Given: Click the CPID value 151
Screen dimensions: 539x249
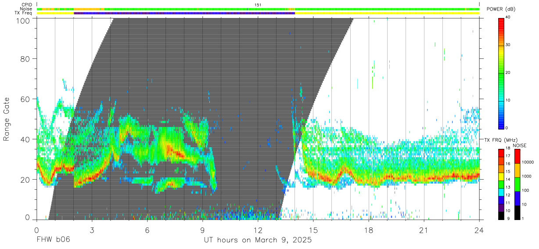Looking at the screenshot, I should [258, 5].
